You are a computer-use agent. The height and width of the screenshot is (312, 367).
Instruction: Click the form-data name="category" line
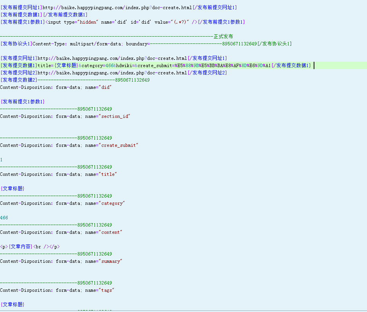click(62, 203)
